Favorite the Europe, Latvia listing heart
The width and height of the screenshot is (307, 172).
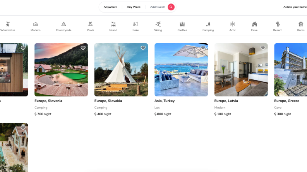263,48
